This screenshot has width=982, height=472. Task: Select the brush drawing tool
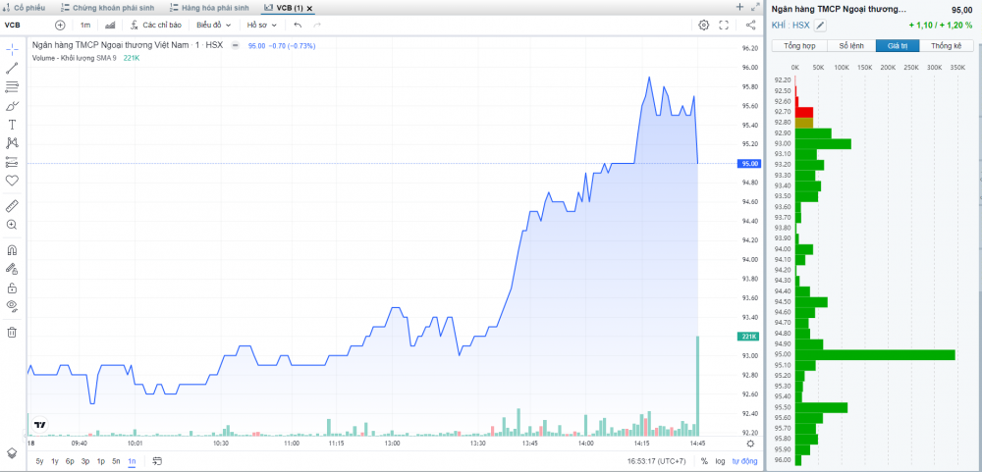tap(12, 106)
